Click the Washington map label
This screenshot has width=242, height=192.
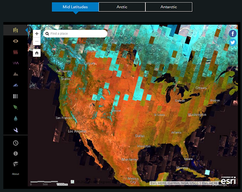197,114
